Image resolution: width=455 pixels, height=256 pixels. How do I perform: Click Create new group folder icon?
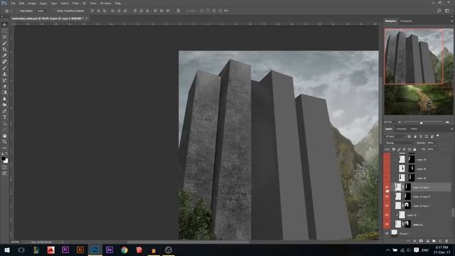tap(434, 241)
